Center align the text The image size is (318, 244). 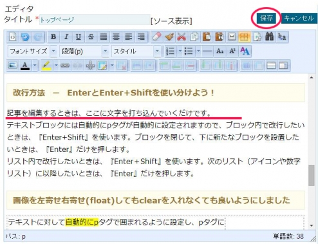(x=116, y=37)
